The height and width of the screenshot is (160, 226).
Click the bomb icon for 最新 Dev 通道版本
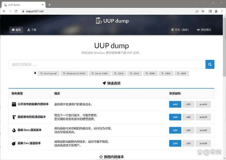pyautogui.click(x=14, y=143)
